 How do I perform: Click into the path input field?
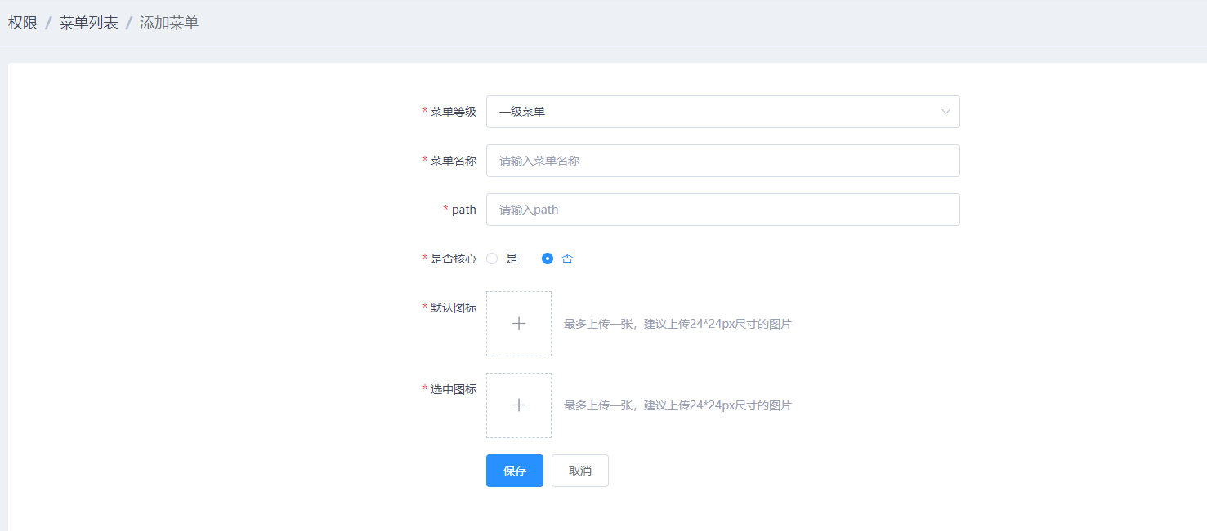pos(722,210)
